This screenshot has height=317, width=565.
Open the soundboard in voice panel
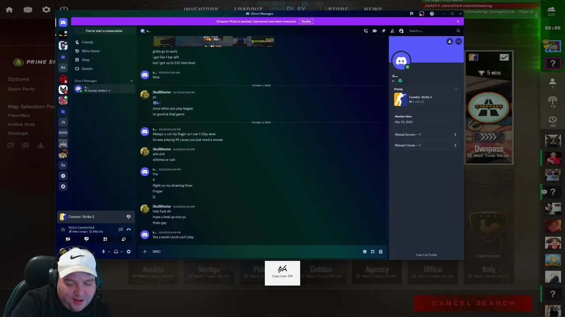pyautogui.click(x=124, y=239)
